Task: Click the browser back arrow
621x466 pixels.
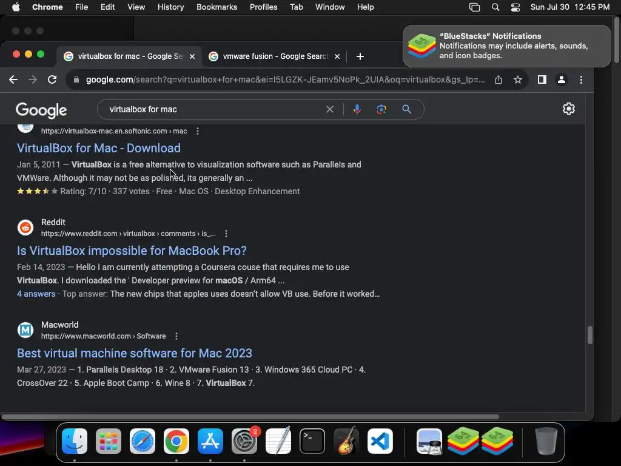Action: pyautogui.click(x=13, y=79)
